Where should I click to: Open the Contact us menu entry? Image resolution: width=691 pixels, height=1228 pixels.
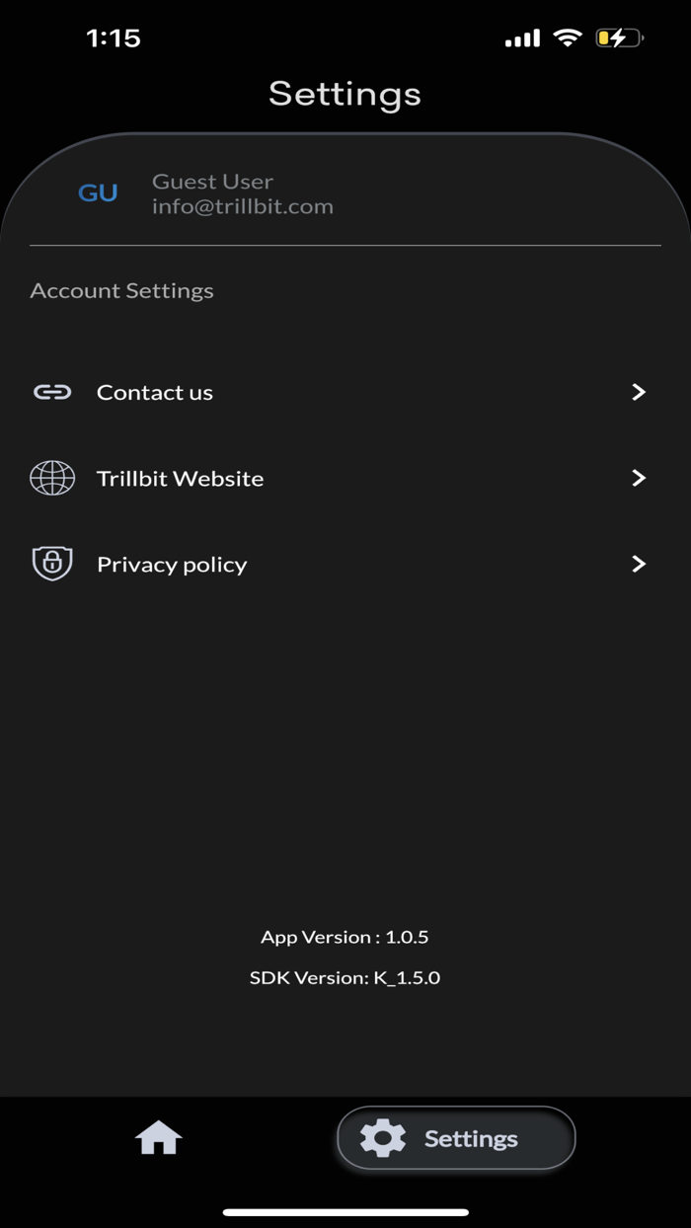tap(155, 392)
